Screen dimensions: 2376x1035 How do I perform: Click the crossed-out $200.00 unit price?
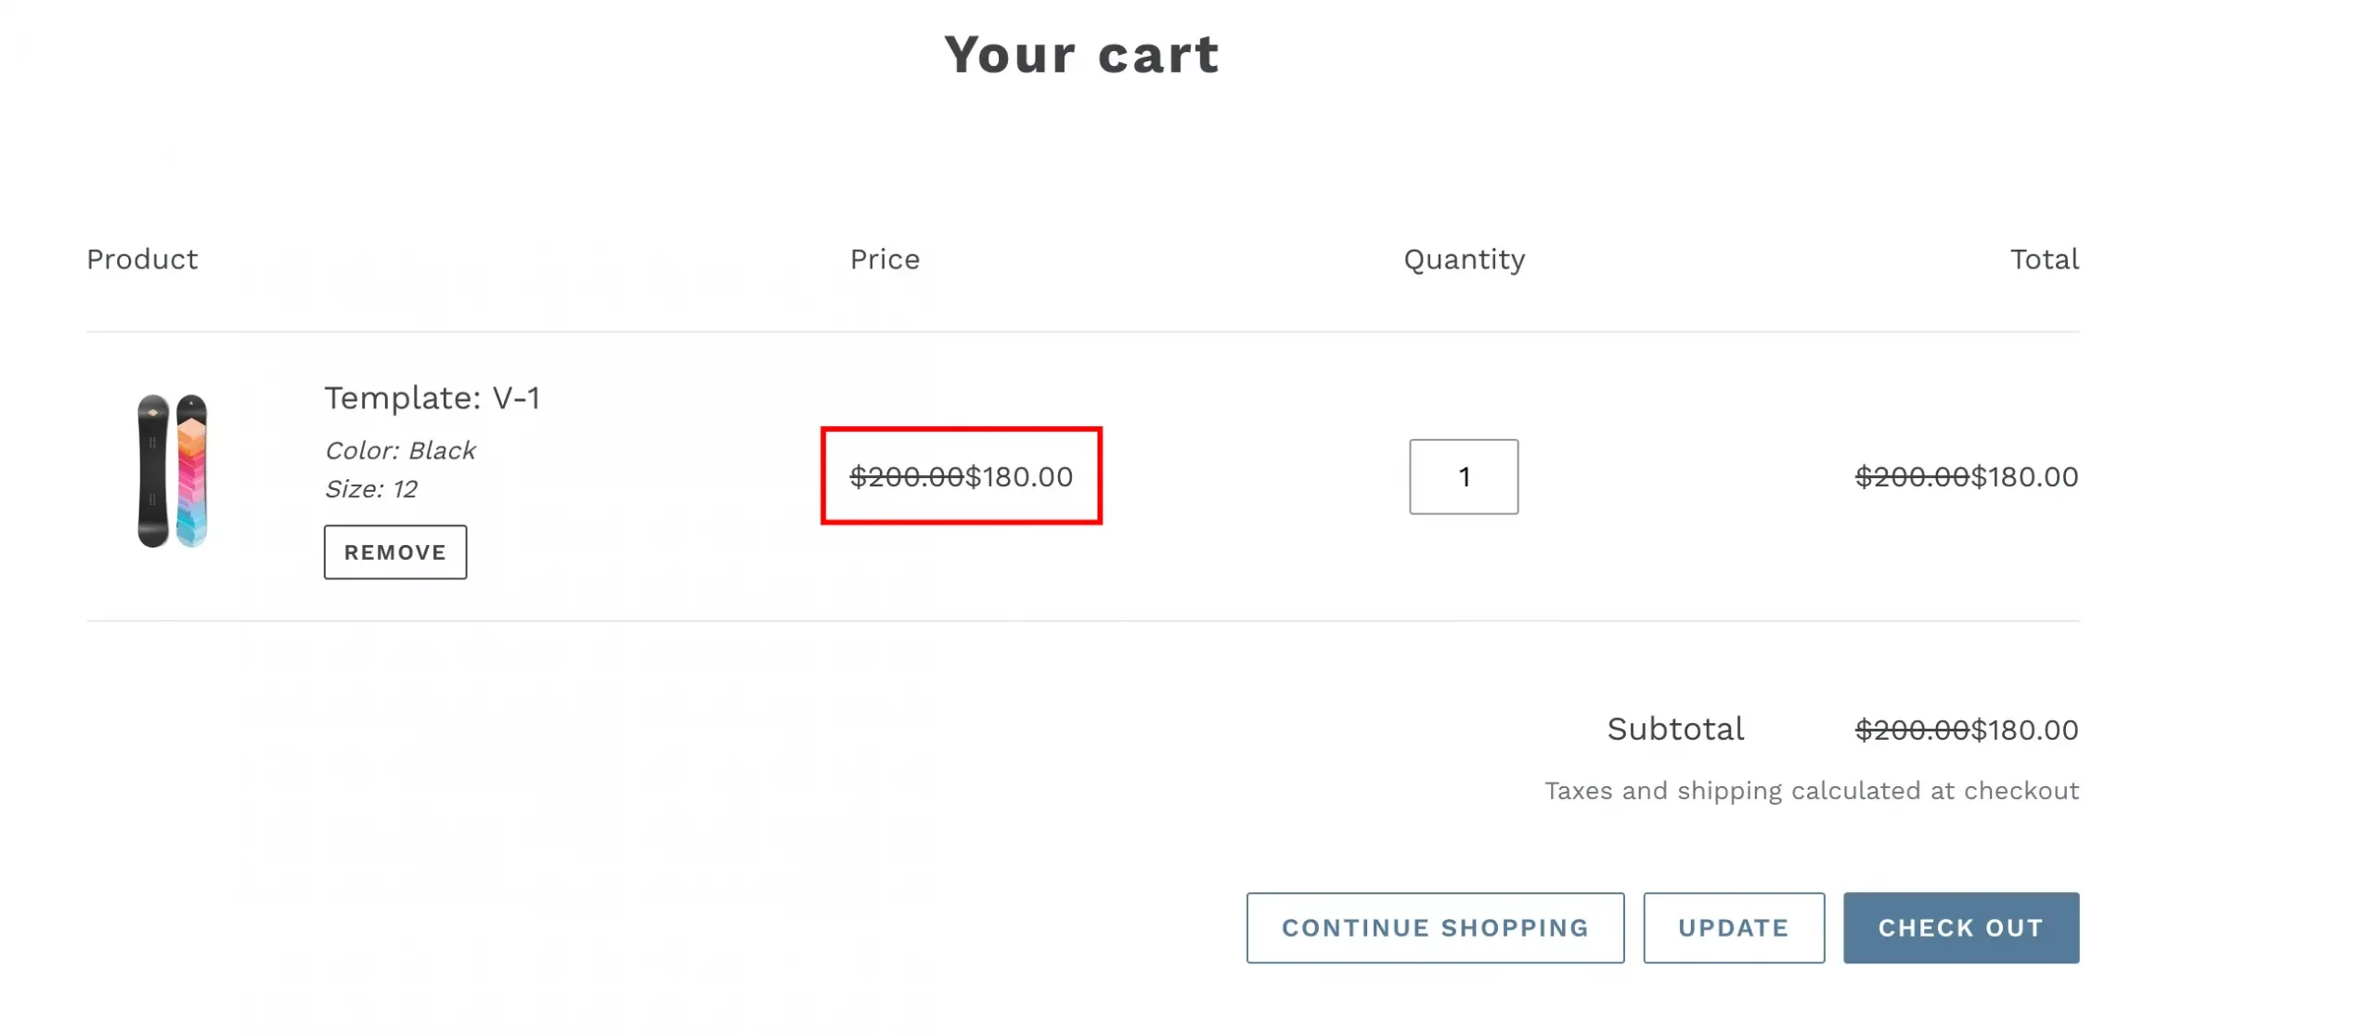point(906,477)
